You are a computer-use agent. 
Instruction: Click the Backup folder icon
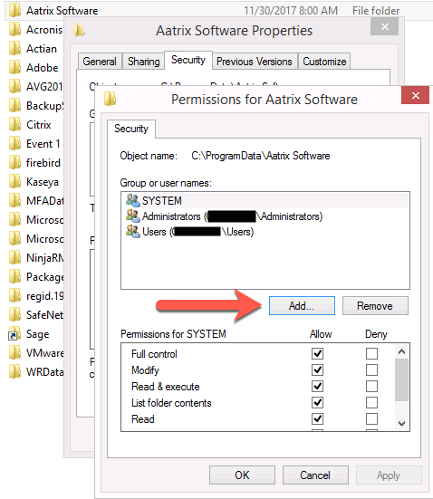(15, 106)
